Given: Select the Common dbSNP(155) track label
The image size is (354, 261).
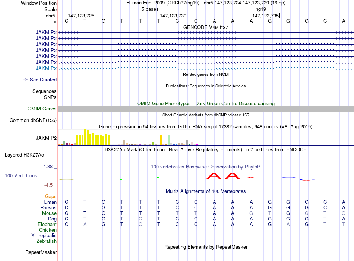Looking at the screenshot, I should click(33, 120).
